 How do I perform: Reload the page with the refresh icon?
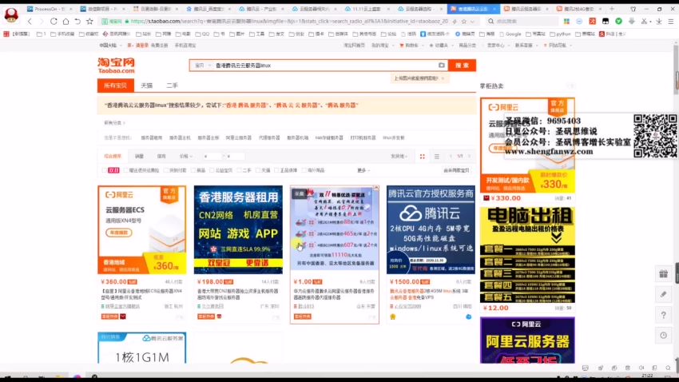(54, 22)
